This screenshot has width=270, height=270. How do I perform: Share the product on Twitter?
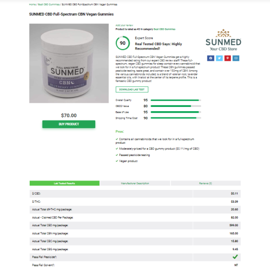(219, 58)
